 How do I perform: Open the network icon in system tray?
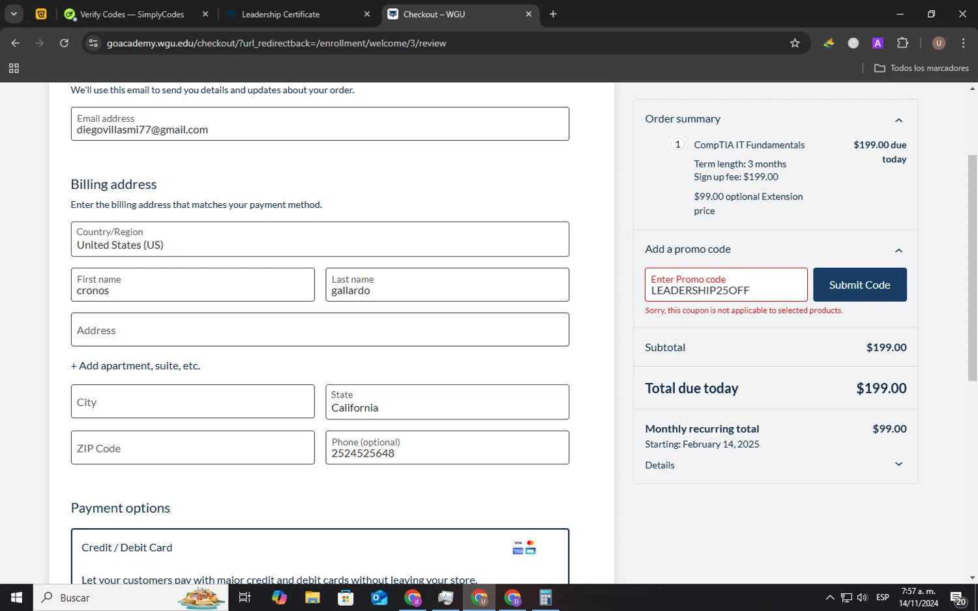[x=846, y=597]
